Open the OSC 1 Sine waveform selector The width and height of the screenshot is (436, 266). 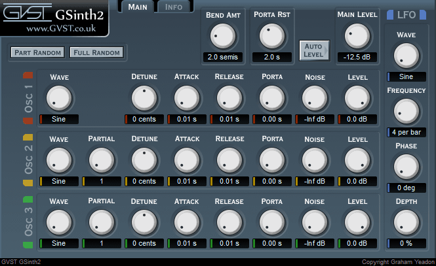[59, 119]
